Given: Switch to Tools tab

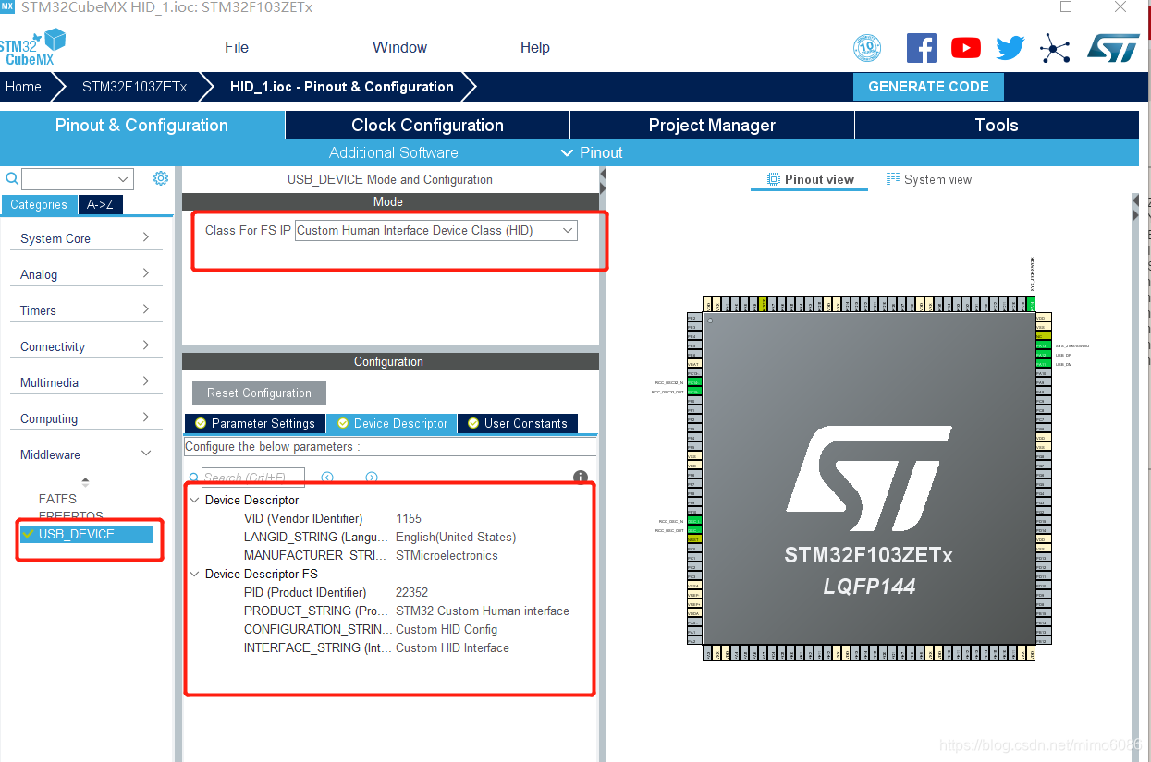Looking at the screenshot, I should click(x=997, y=125).
